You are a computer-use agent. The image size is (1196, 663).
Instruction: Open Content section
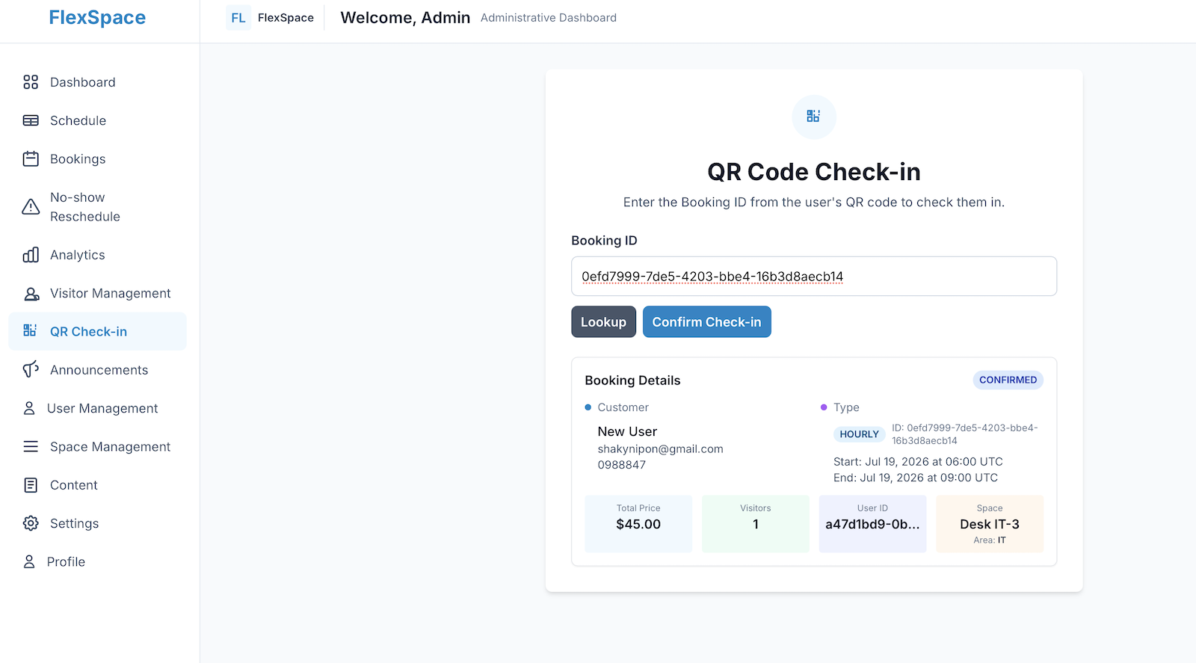pyautogui.click(x=97, y=485)
